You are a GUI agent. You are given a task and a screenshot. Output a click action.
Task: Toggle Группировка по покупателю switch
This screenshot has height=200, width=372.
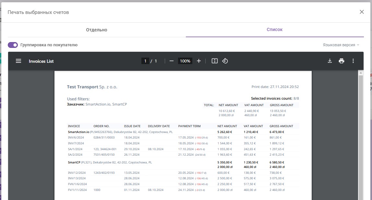13,45
